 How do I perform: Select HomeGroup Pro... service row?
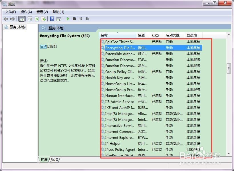tap(152, 90)
